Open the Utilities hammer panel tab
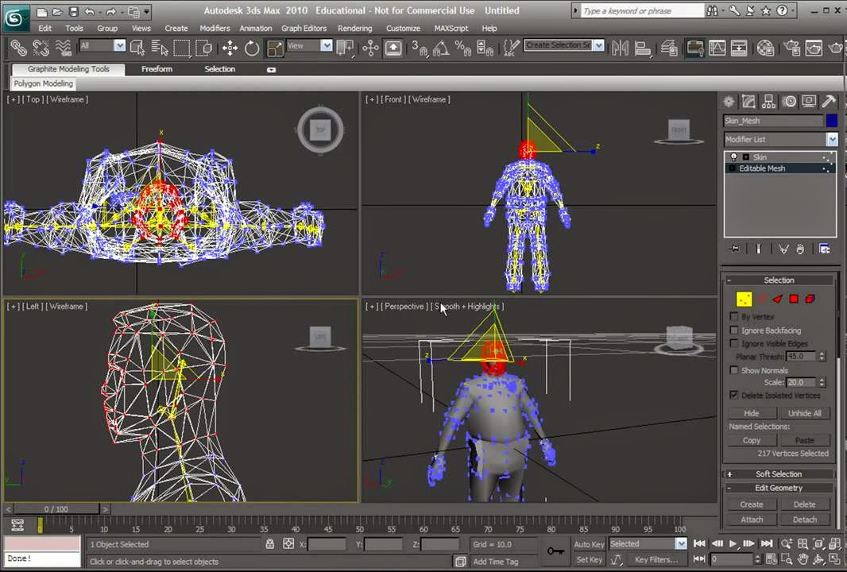The height and width of the screenshot is (572, 847). tap(829, 102)
